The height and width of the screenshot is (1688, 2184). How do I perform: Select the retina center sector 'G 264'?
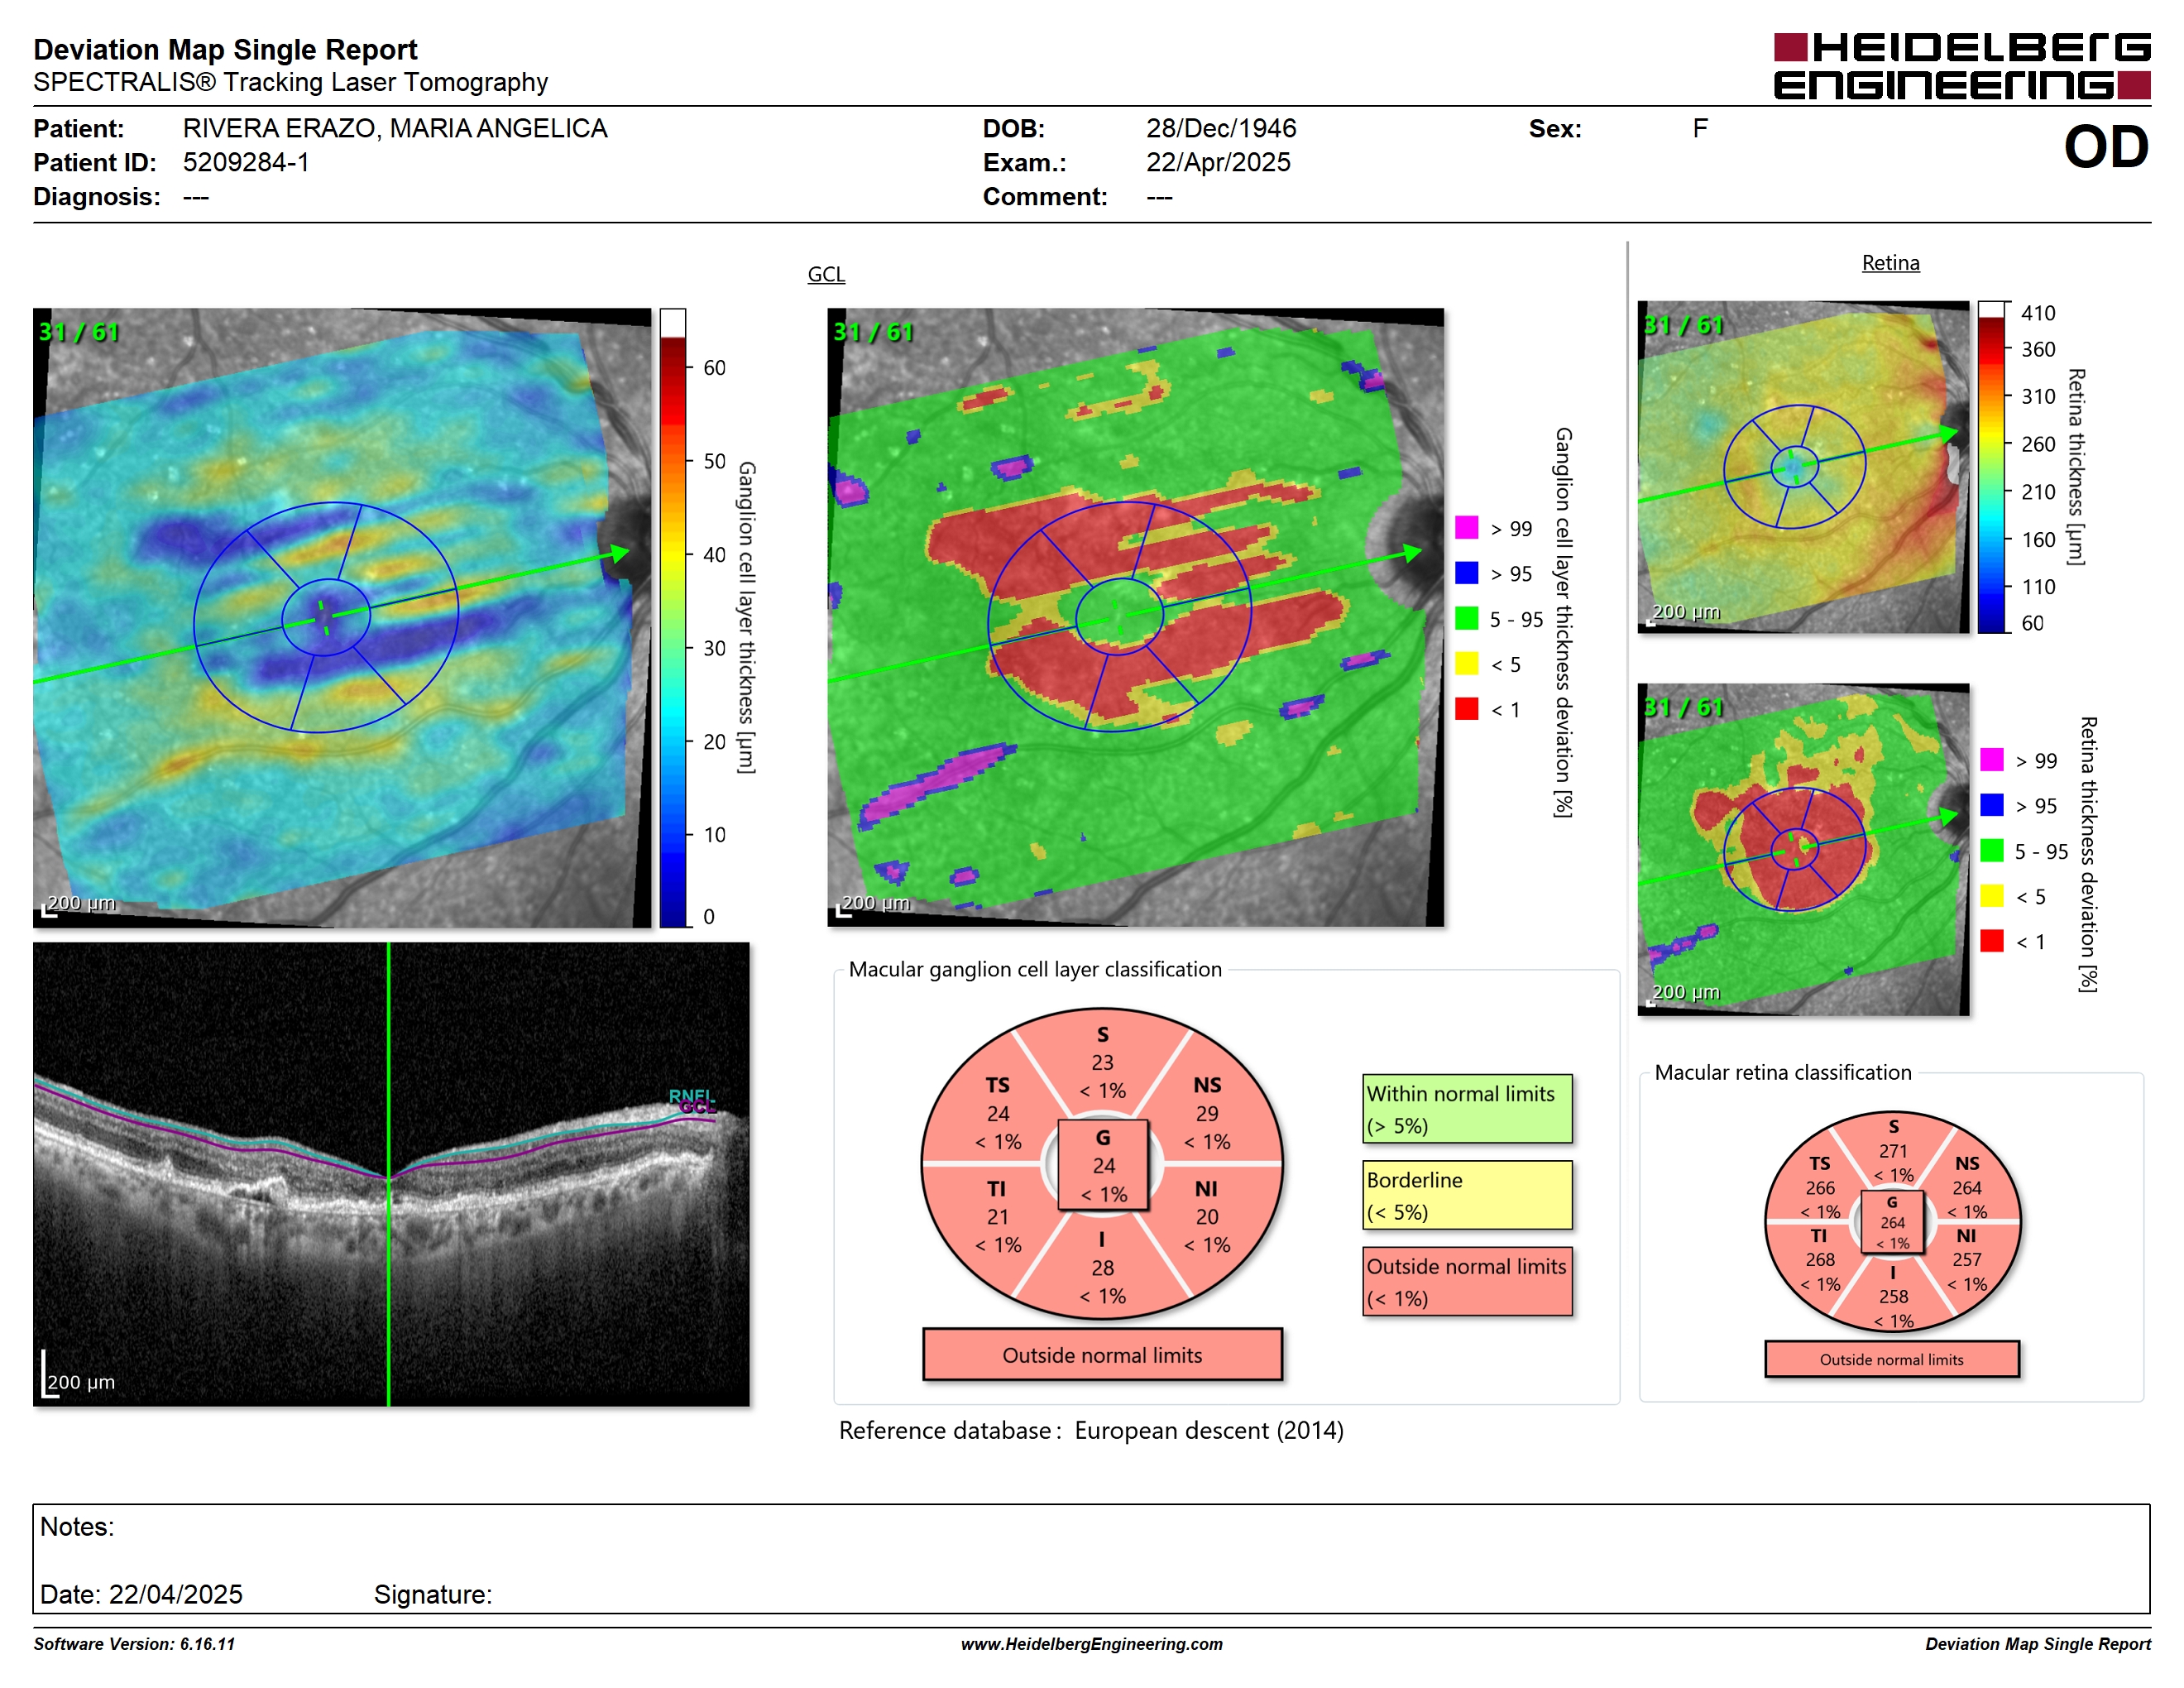coord(1892,1222)
